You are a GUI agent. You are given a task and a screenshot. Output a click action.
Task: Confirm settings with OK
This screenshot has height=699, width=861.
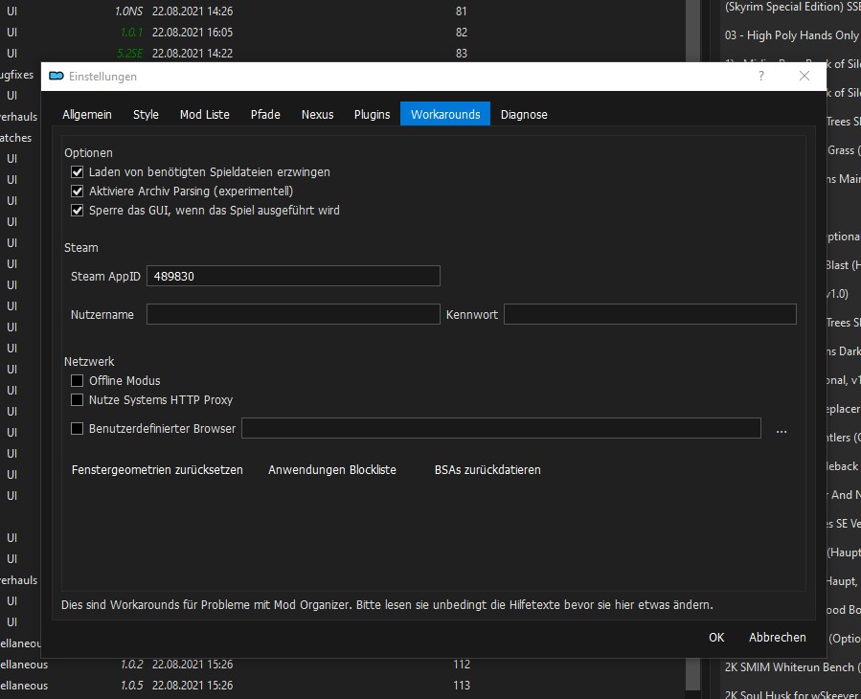[715, 637]
